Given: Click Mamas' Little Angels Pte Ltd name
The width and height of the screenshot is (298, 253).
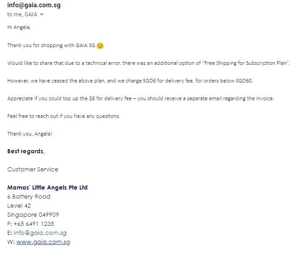Looking at the screenshot, I should [47, 187].
